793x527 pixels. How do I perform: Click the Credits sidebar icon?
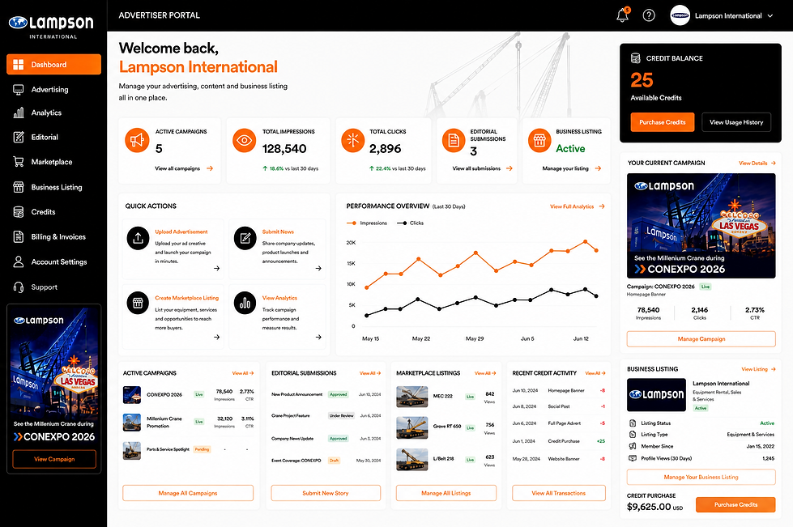[18, 212]
